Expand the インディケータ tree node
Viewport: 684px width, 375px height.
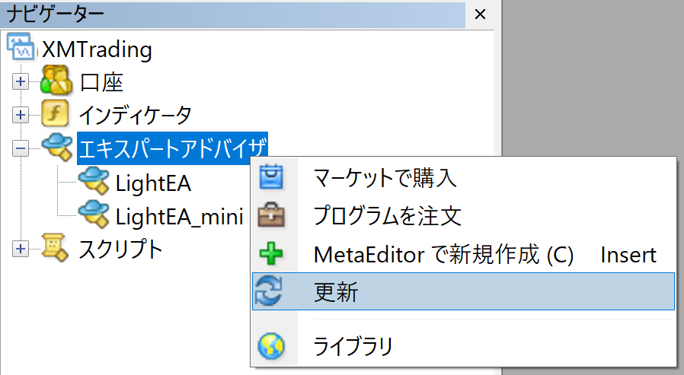pyautogui.click(x=21, y=115)
